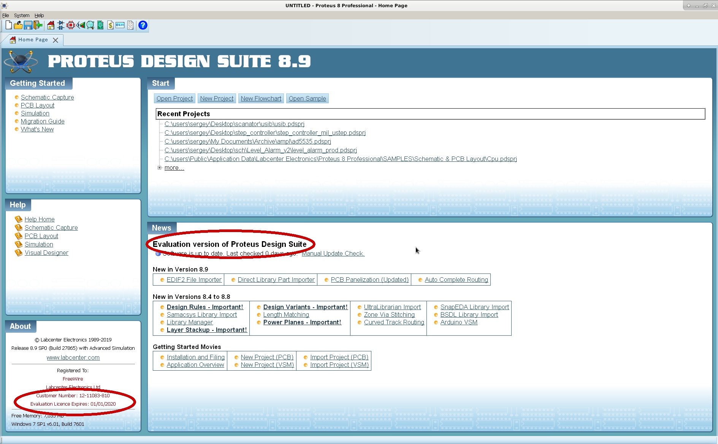The width and height of the screenshot is (718, 444).
Task: Open Library Manager news link
Action: [190, 322]
